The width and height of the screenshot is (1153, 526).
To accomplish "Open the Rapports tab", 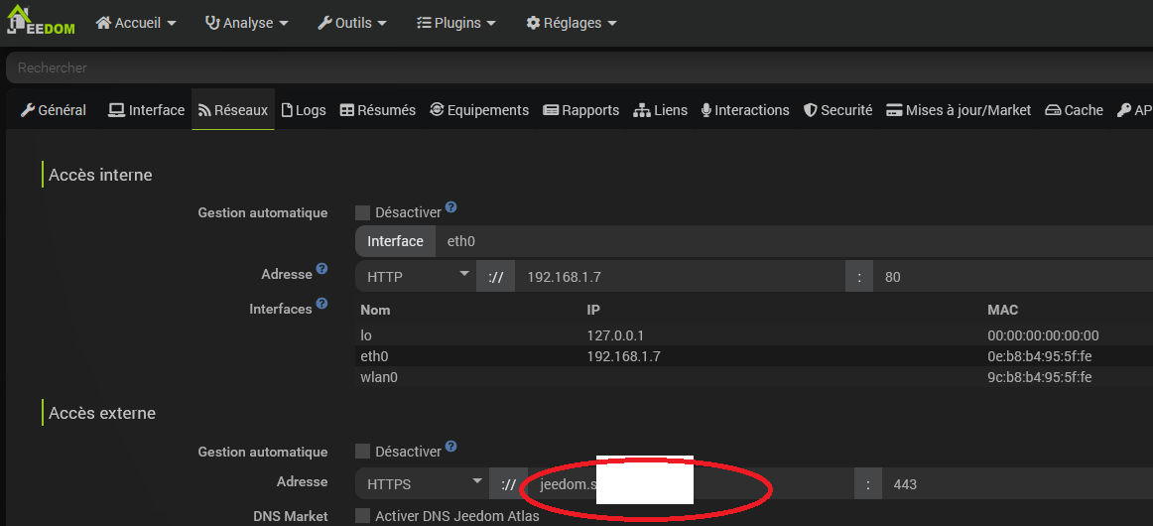I will point(580,110).
